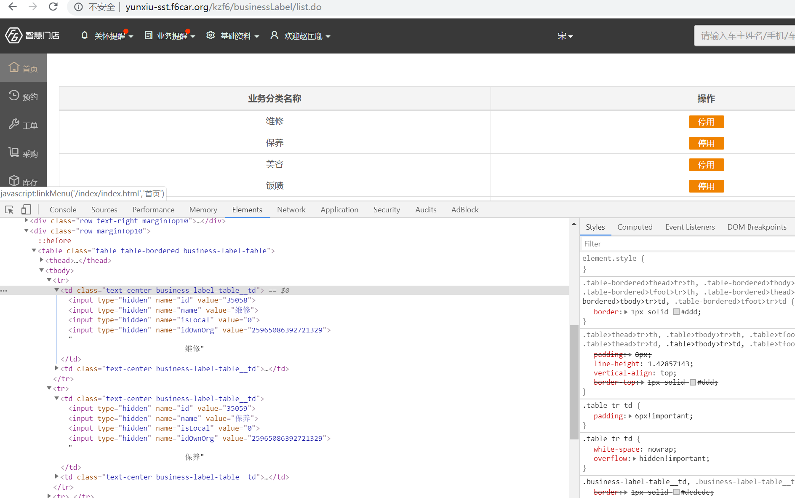The height and width of the screenshot is (498, 795).
Task: Toggle DevTools device toolbar icon
Action: (26, 209)
